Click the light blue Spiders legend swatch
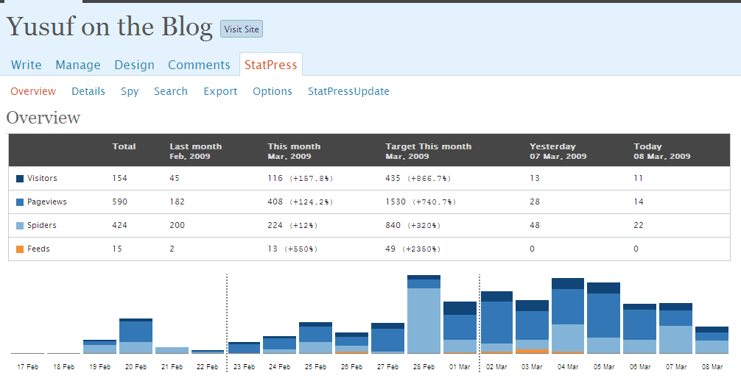Image resolution: width=741 pixels, height=381 pixels. click(20, 226)
